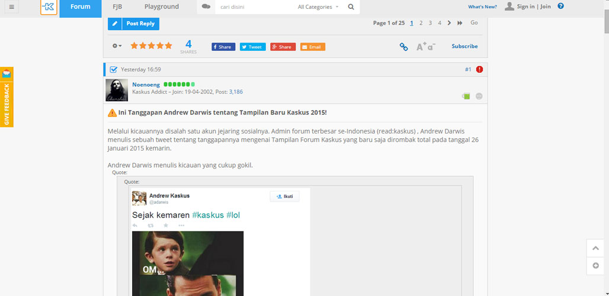Go to page 2 in pagination
609x296 pixels.
421,23
